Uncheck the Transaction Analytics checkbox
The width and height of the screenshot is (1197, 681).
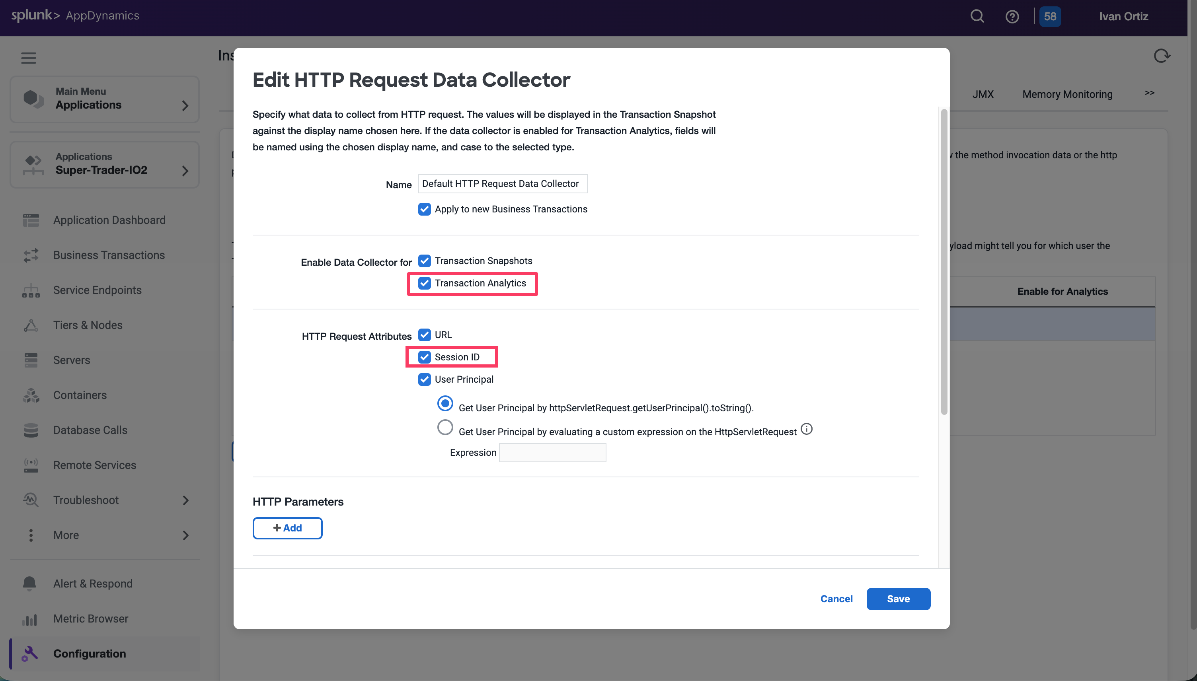click(424, 284)
